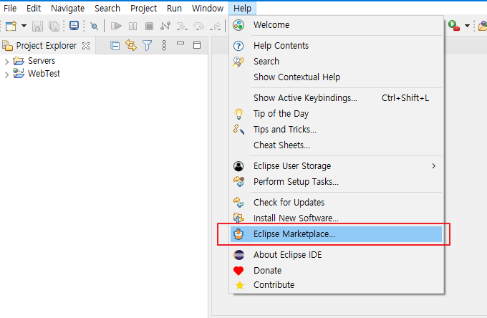Click the Disconnect debug icon

165,26
